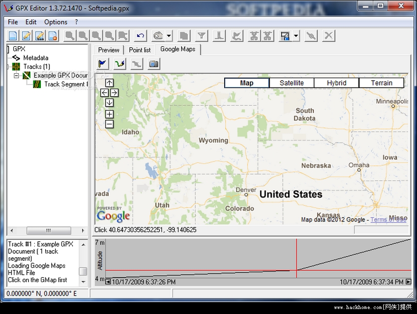Pan the map right with the arrow
This screenshot has width=417, height=314.
click(115, 93)
